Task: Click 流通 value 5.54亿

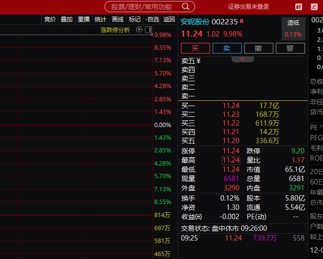Action: 295,207
